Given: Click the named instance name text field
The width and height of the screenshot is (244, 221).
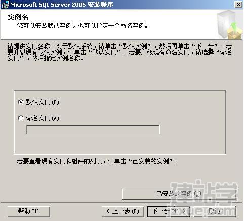Looking at the screenshot, I should click(93, 130).
